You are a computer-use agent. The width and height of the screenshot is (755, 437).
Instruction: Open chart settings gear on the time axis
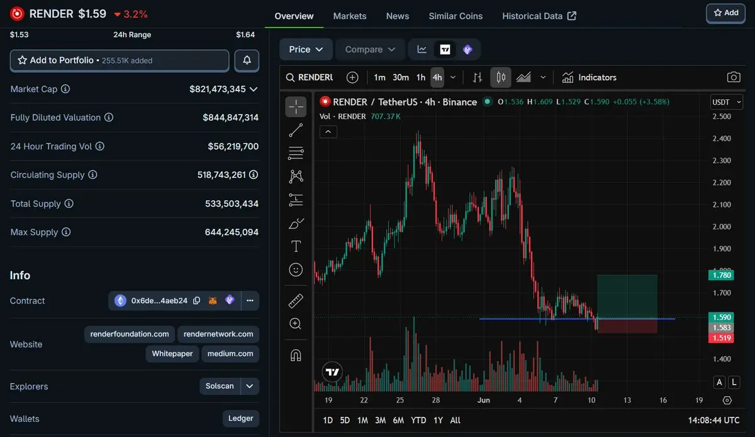tap(727, 400)
